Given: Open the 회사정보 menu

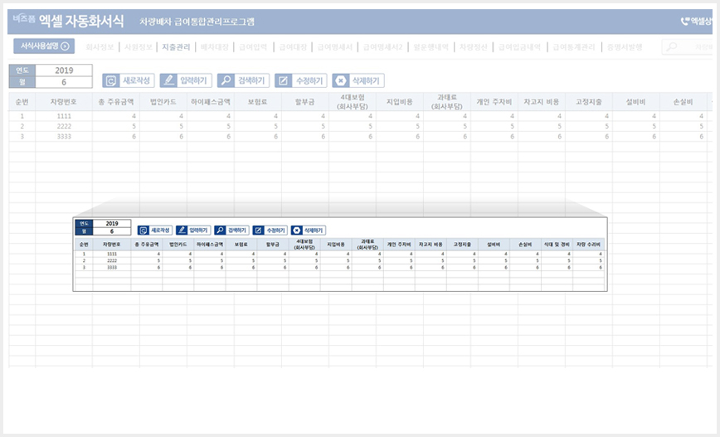Looking at the screenshot, I should tap(100, 46).
